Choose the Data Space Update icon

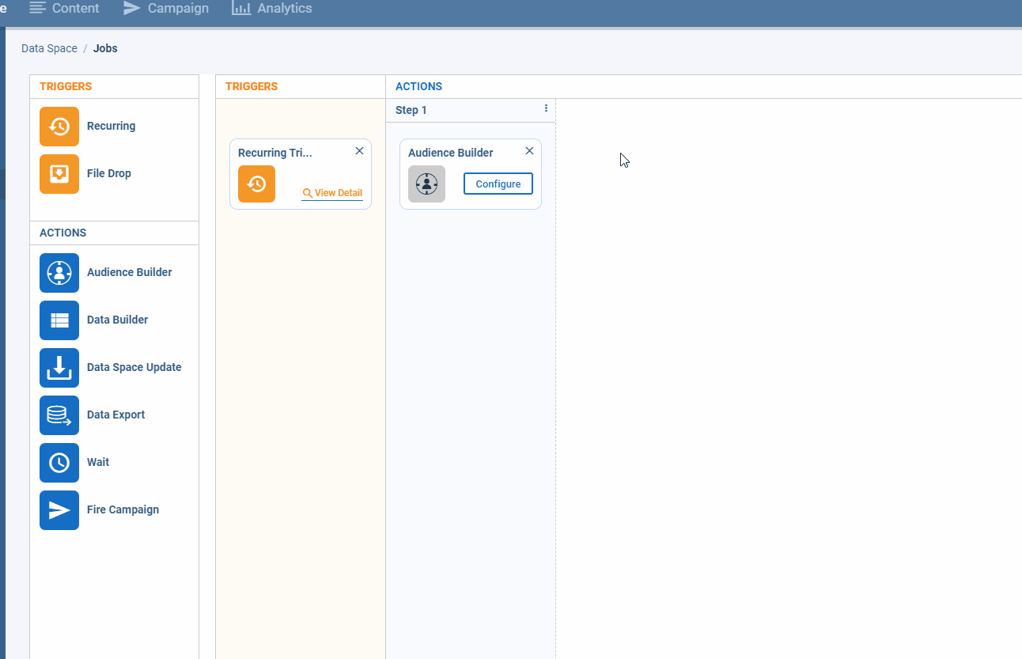pos(59,368)
